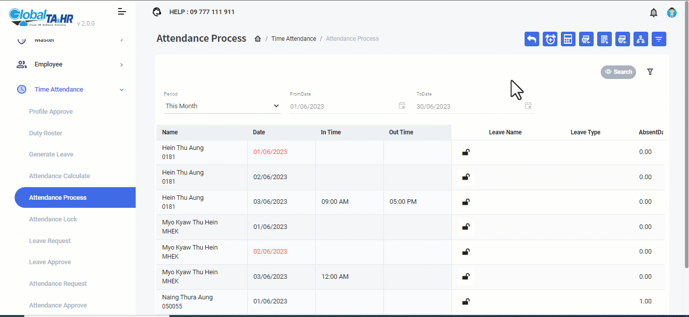
Task: Click the Time Attendance breadcrumb link
Action: pyautogui.click(x=294, y=39)
